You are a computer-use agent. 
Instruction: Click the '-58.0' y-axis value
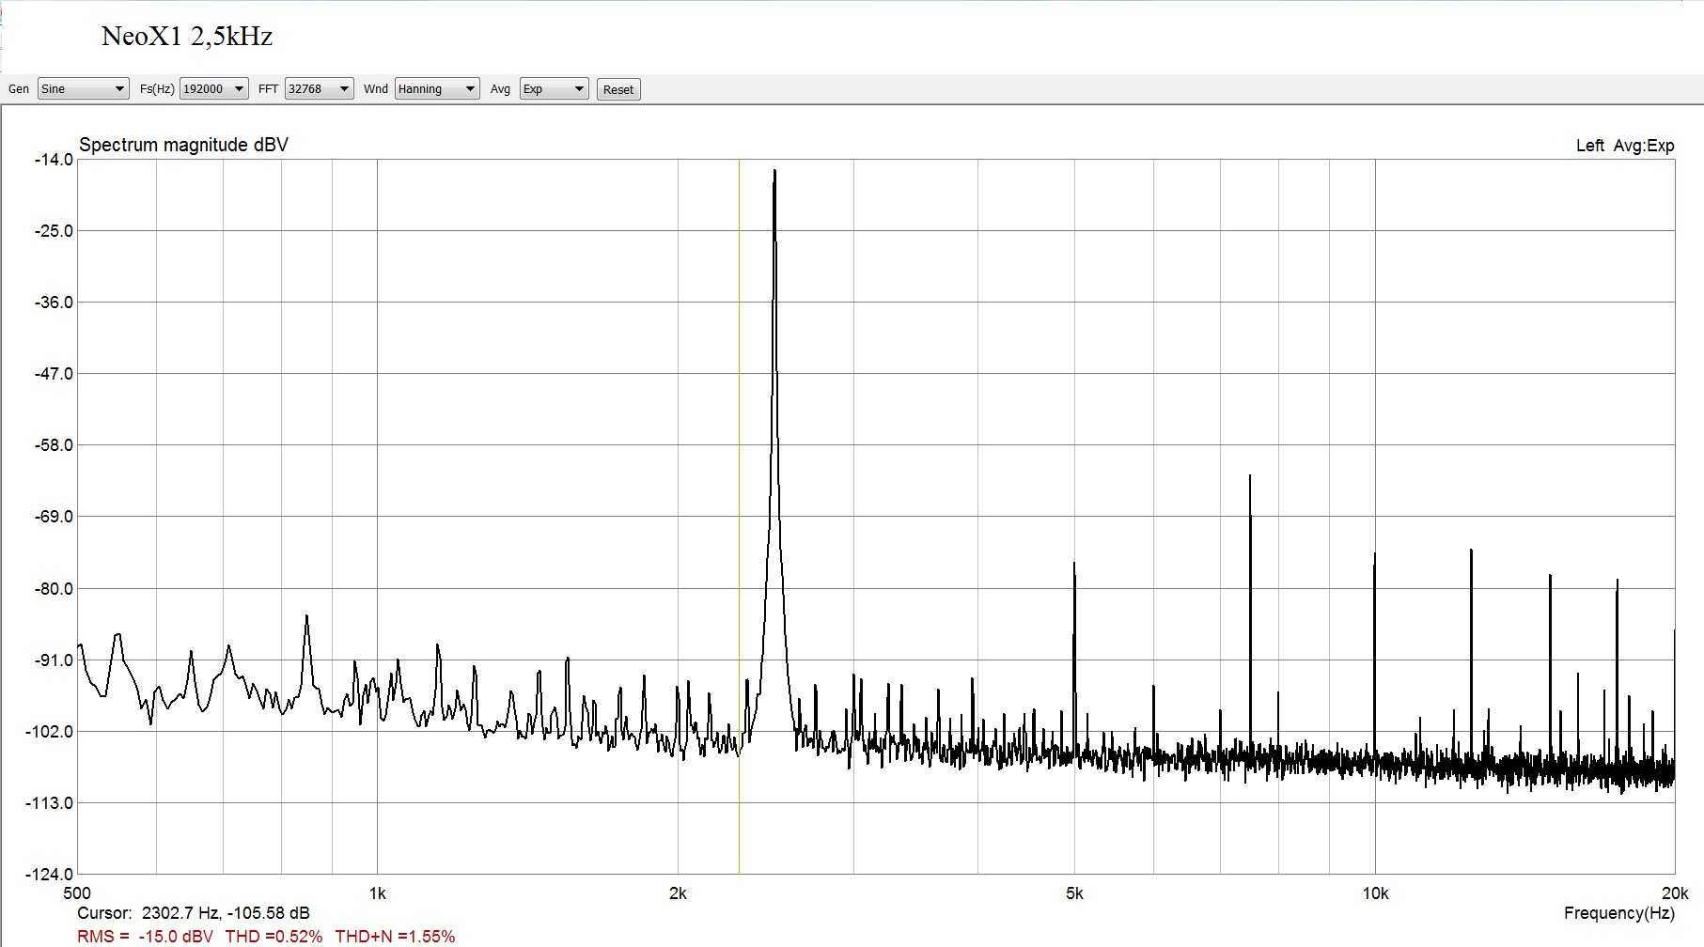[x=54, y=445]
